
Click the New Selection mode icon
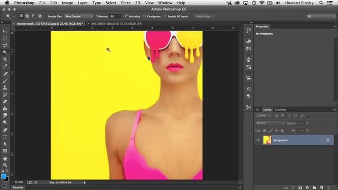21,16
